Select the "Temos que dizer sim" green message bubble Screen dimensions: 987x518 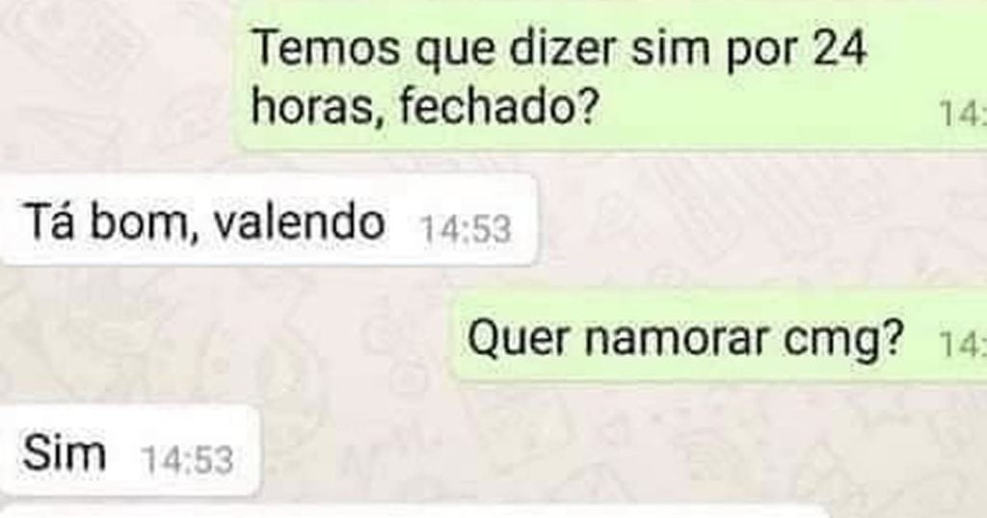point(611,77)
